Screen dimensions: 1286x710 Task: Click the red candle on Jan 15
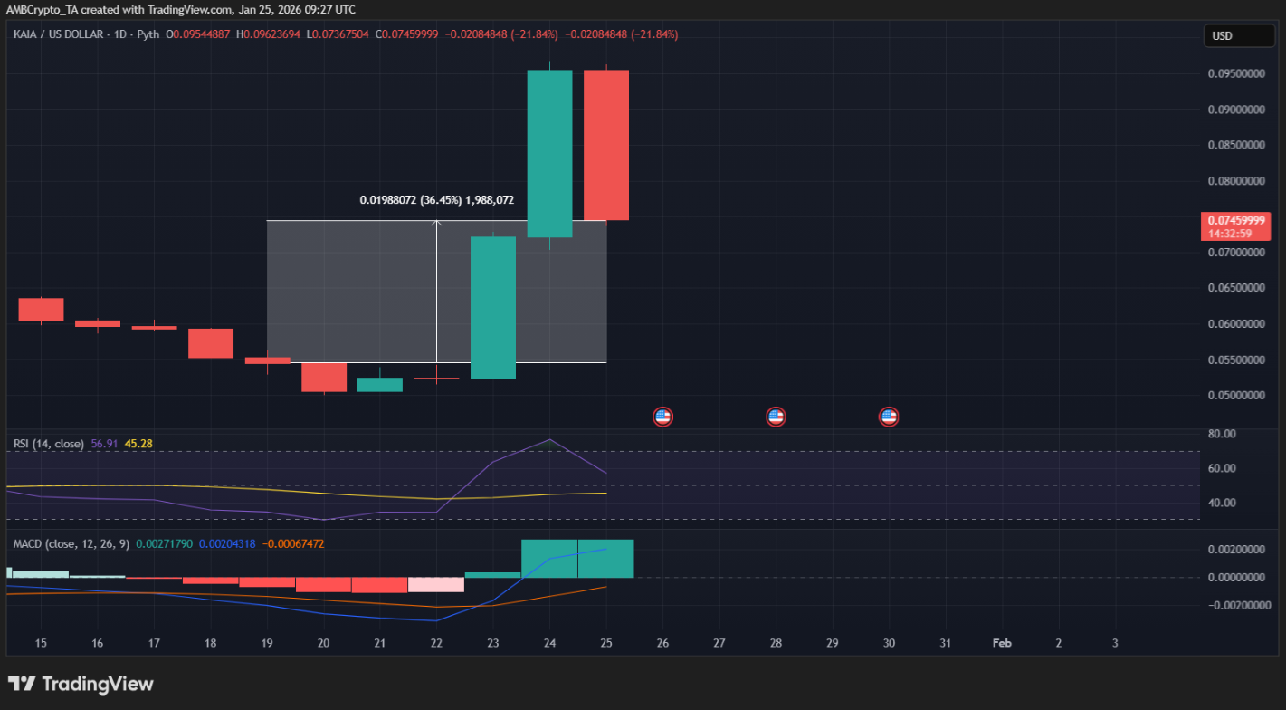tap(42, 310)
